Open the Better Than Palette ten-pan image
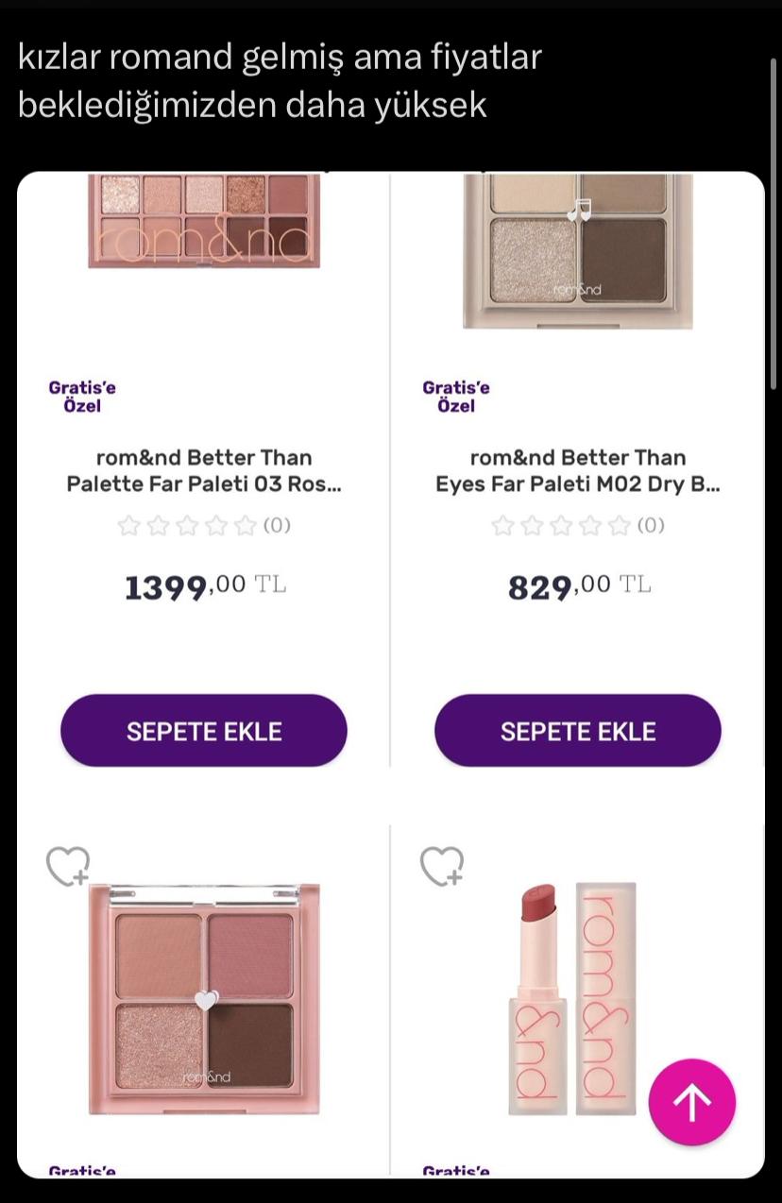The image size is (782, 1203). 204,221
